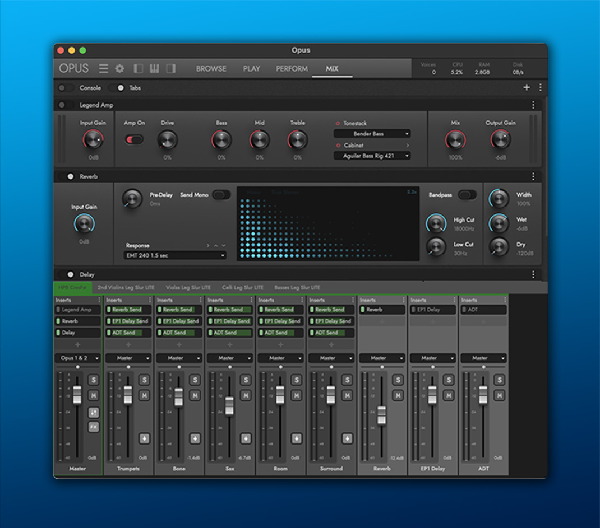Solo the Room channel
Viewport: 600px width, 528px height.
(297, 380)
